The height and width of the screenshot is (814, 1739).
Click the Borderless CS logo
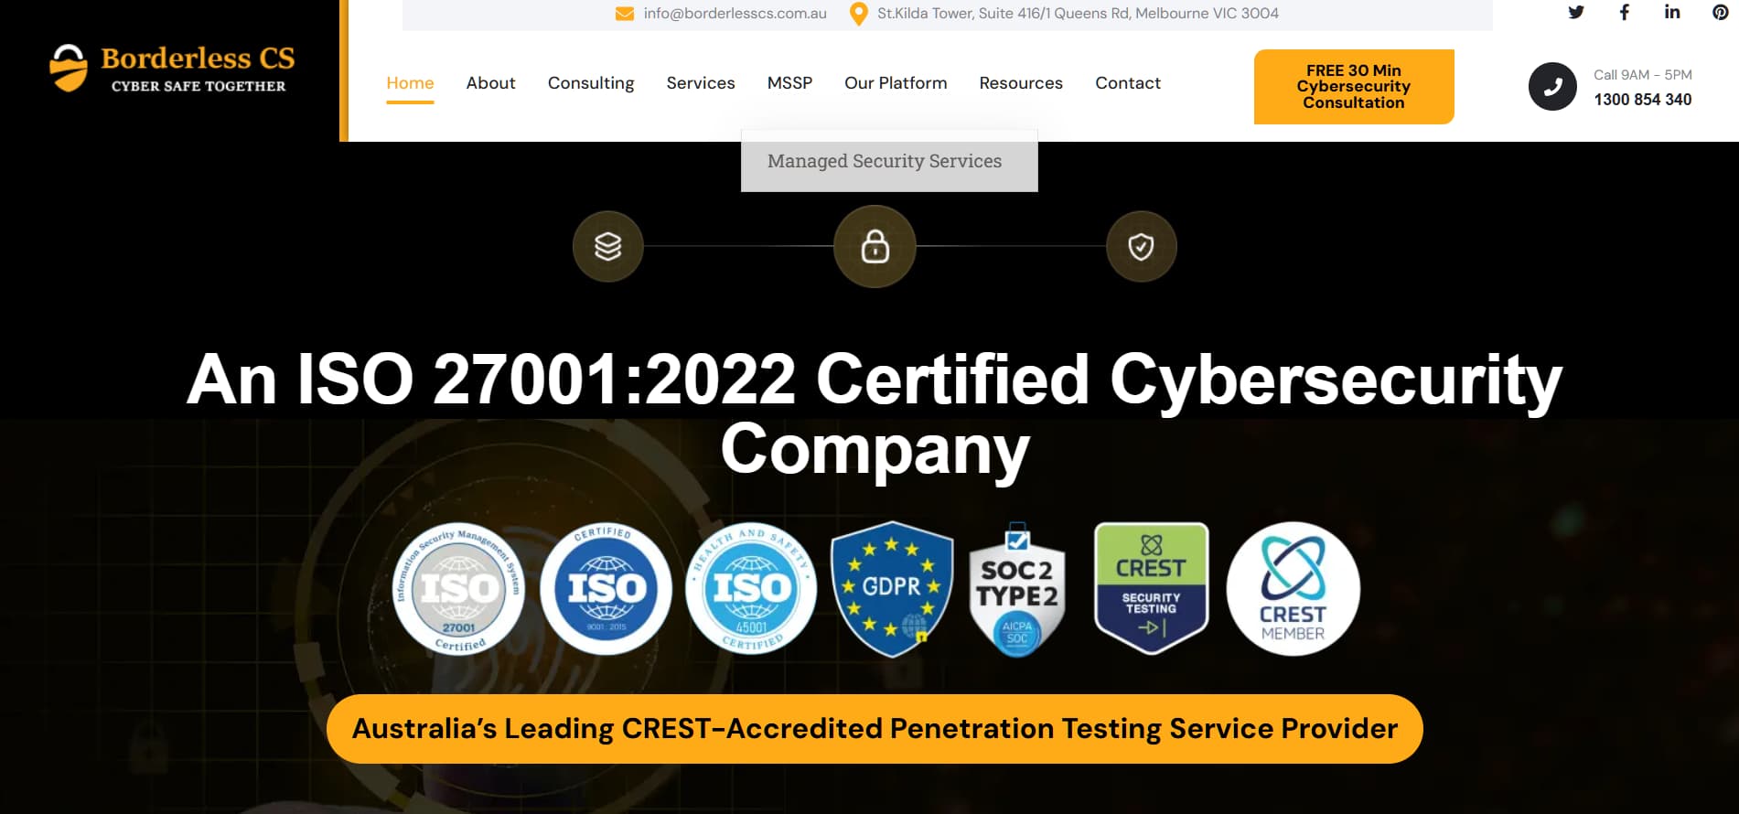(172, 69)
